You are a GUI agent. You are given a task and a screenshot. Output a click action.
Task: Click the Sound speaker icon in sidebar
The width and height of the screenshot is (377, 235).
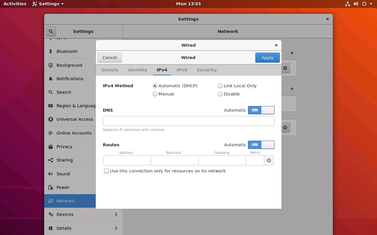pos(51,174)
